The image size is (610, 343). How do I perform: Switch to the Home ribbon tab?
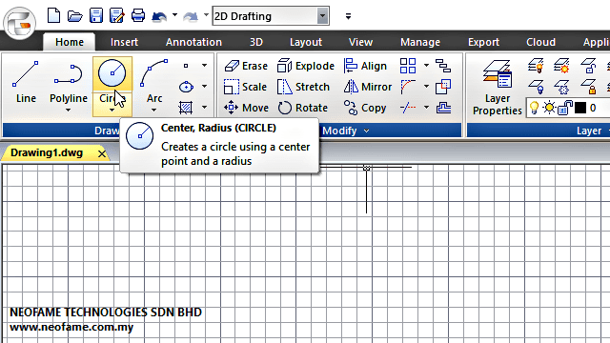click(70, 42)
